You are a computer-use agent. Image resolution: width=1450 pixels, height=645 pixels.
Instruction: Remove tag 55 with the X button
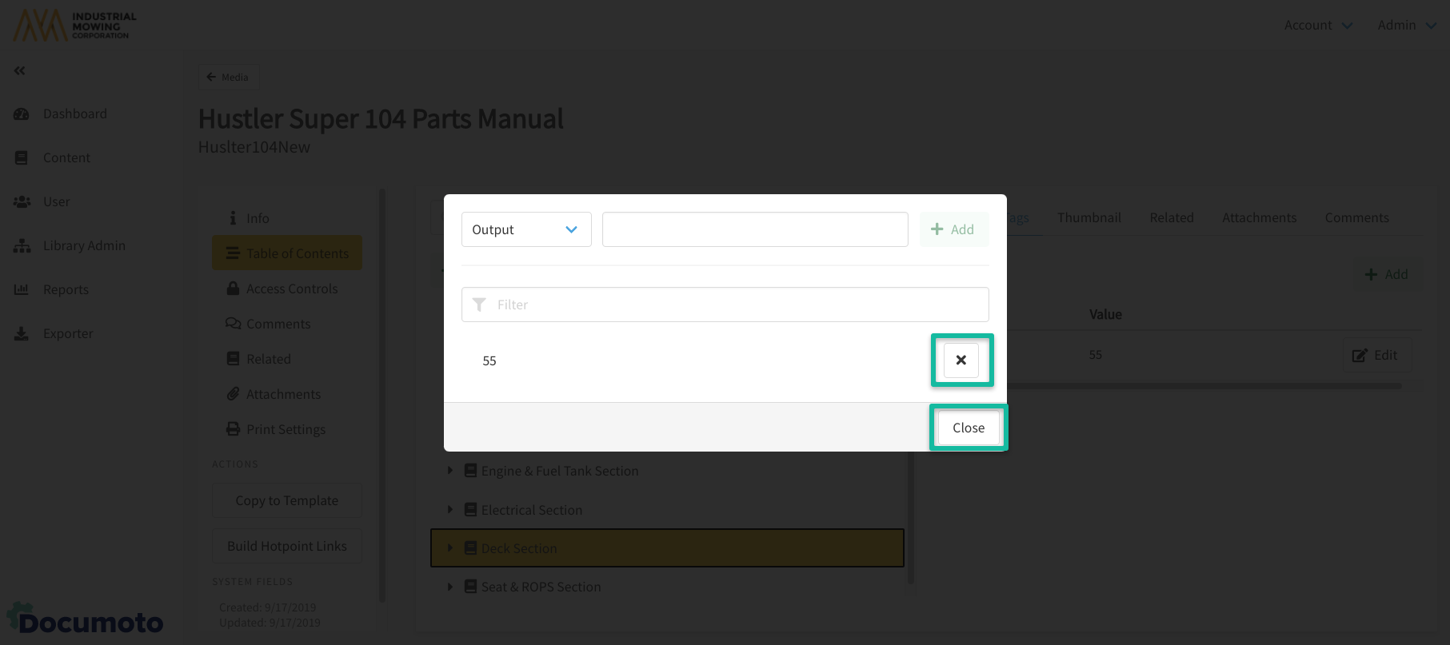pyautogui.click(x=961, y=360)
